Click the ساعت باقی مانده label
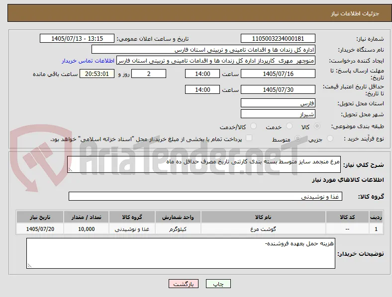 [55, 74]
